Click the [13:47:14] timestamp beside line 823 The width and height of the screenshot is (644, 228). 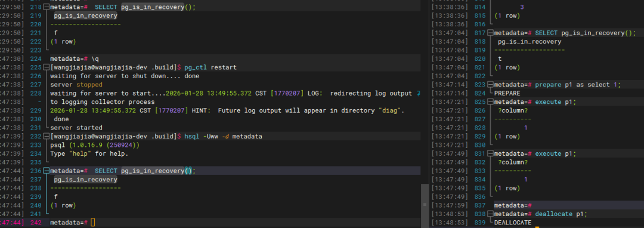coord(450,85)
